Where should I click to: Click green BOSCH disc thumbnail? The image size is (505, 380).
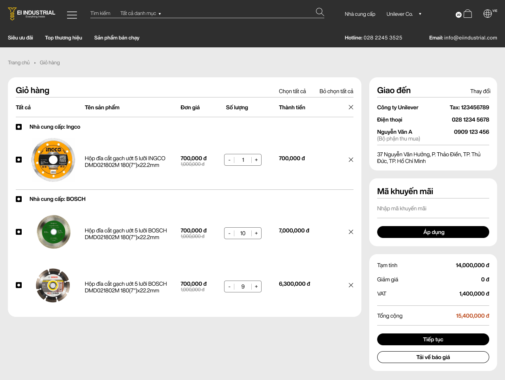coord(54,232)
